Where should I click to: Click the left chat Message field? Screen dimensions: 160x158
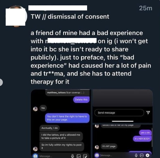coord(54,156)
